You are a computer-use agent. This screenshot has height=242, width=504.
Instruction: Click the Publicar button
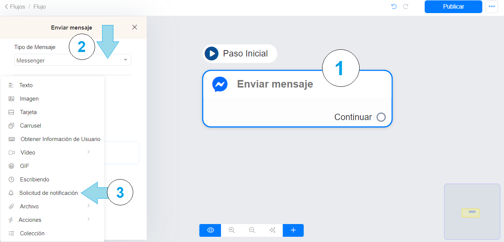453,7
